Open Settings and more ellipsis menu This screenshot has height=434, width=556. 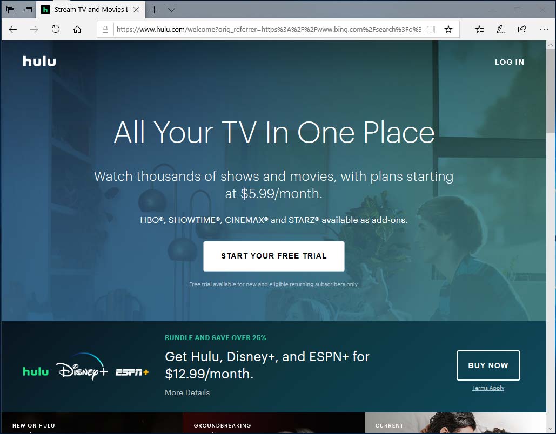[544, 29]
